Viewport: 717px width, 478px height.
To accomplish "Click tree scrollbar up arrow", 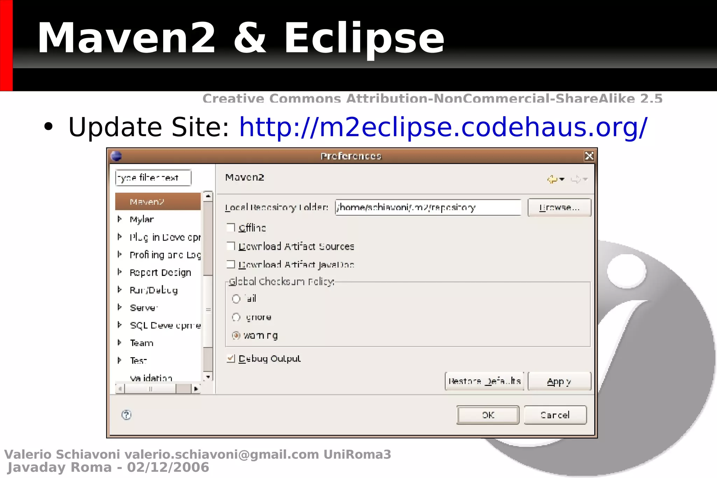I will (x=208, y=196).
